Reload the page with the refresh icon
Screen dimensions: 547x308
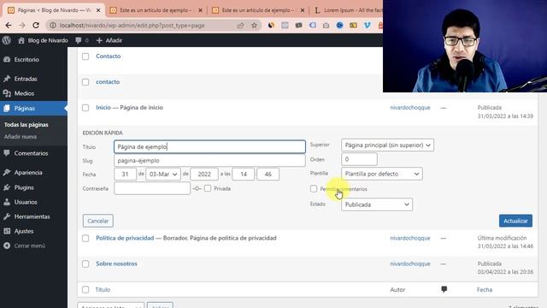(x=36, y=25)
